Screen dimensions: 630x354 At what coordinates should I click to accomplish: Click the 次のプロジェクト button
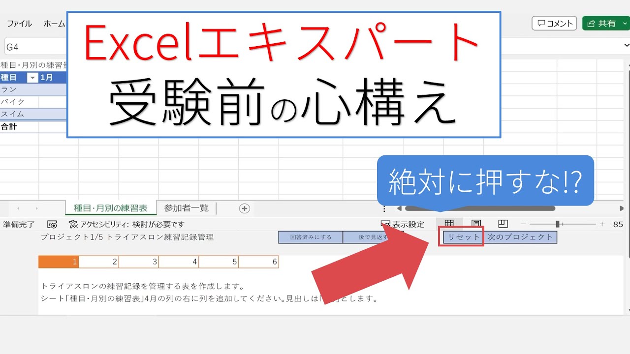click(x=521, y=237)
